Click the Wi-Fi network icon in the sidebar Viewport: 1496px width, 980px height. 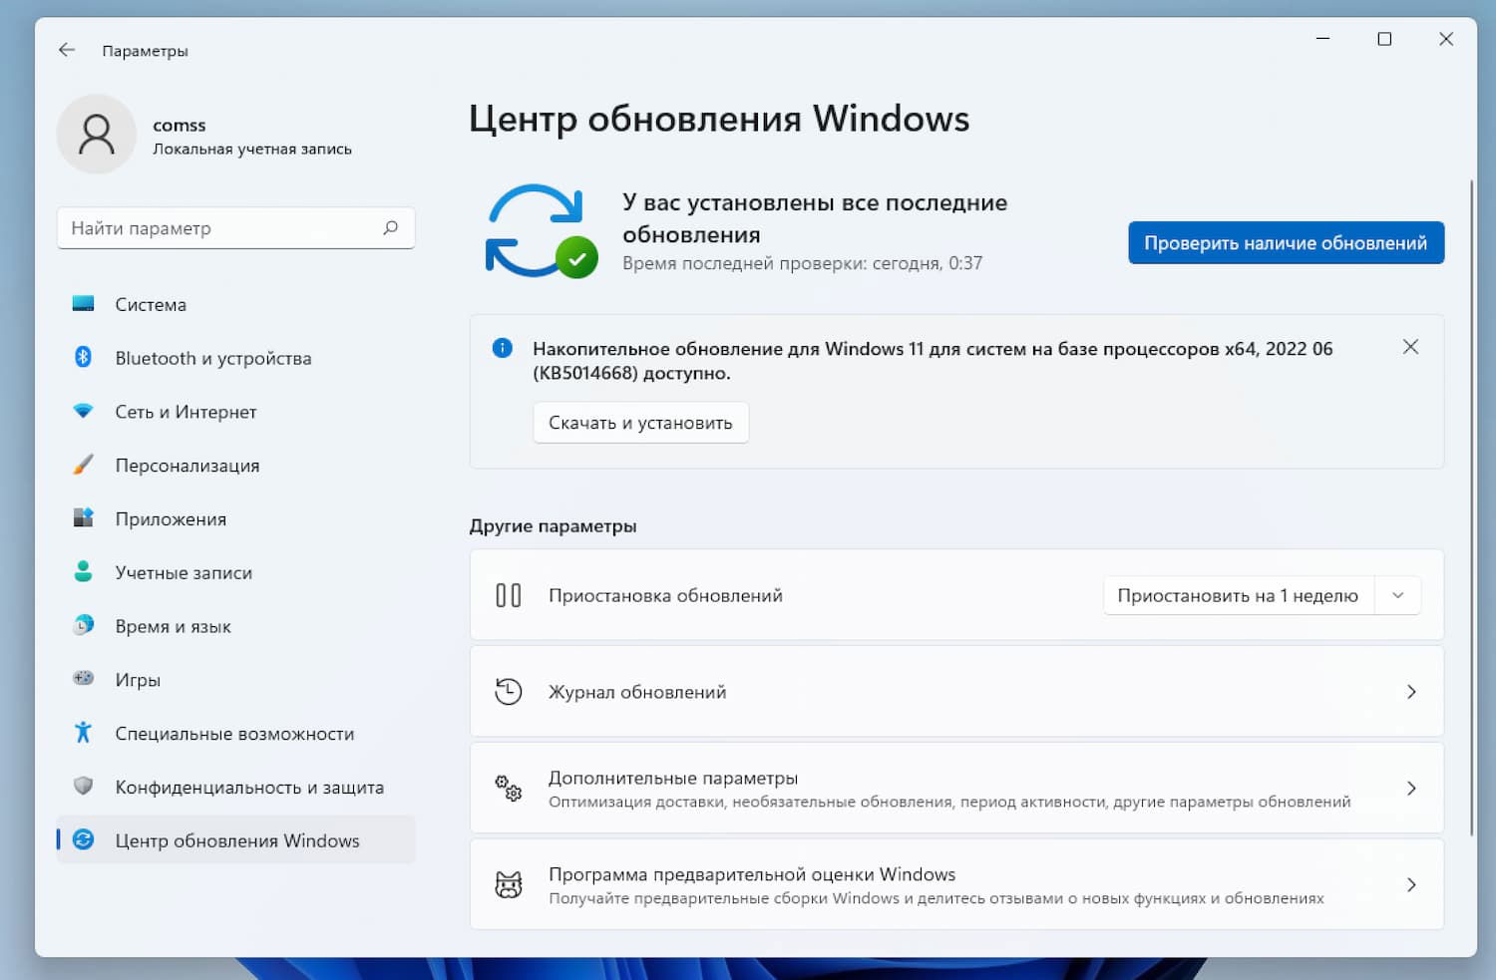point(84,412)
